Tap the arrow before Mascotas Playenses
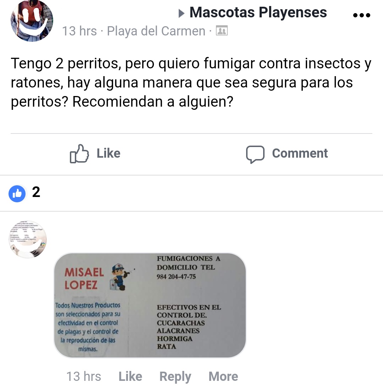Image resolution: width=383 pixels, height=389 pixels. coord(182,13)
